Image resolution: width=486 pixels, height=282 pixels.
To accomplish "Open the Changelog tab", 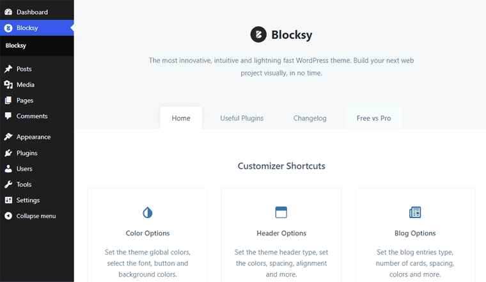I will (310, 118).
